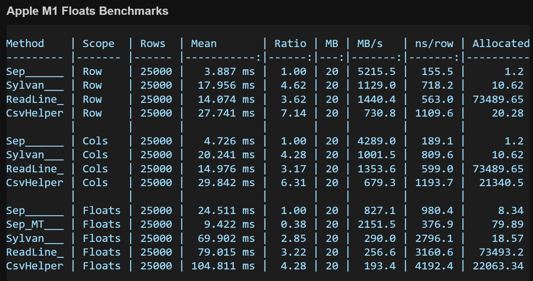This screenshot has height=281, width=533.
Task: Click the ns/row value '809.6'
Action: pyautogui.click(x=437, y=155)
